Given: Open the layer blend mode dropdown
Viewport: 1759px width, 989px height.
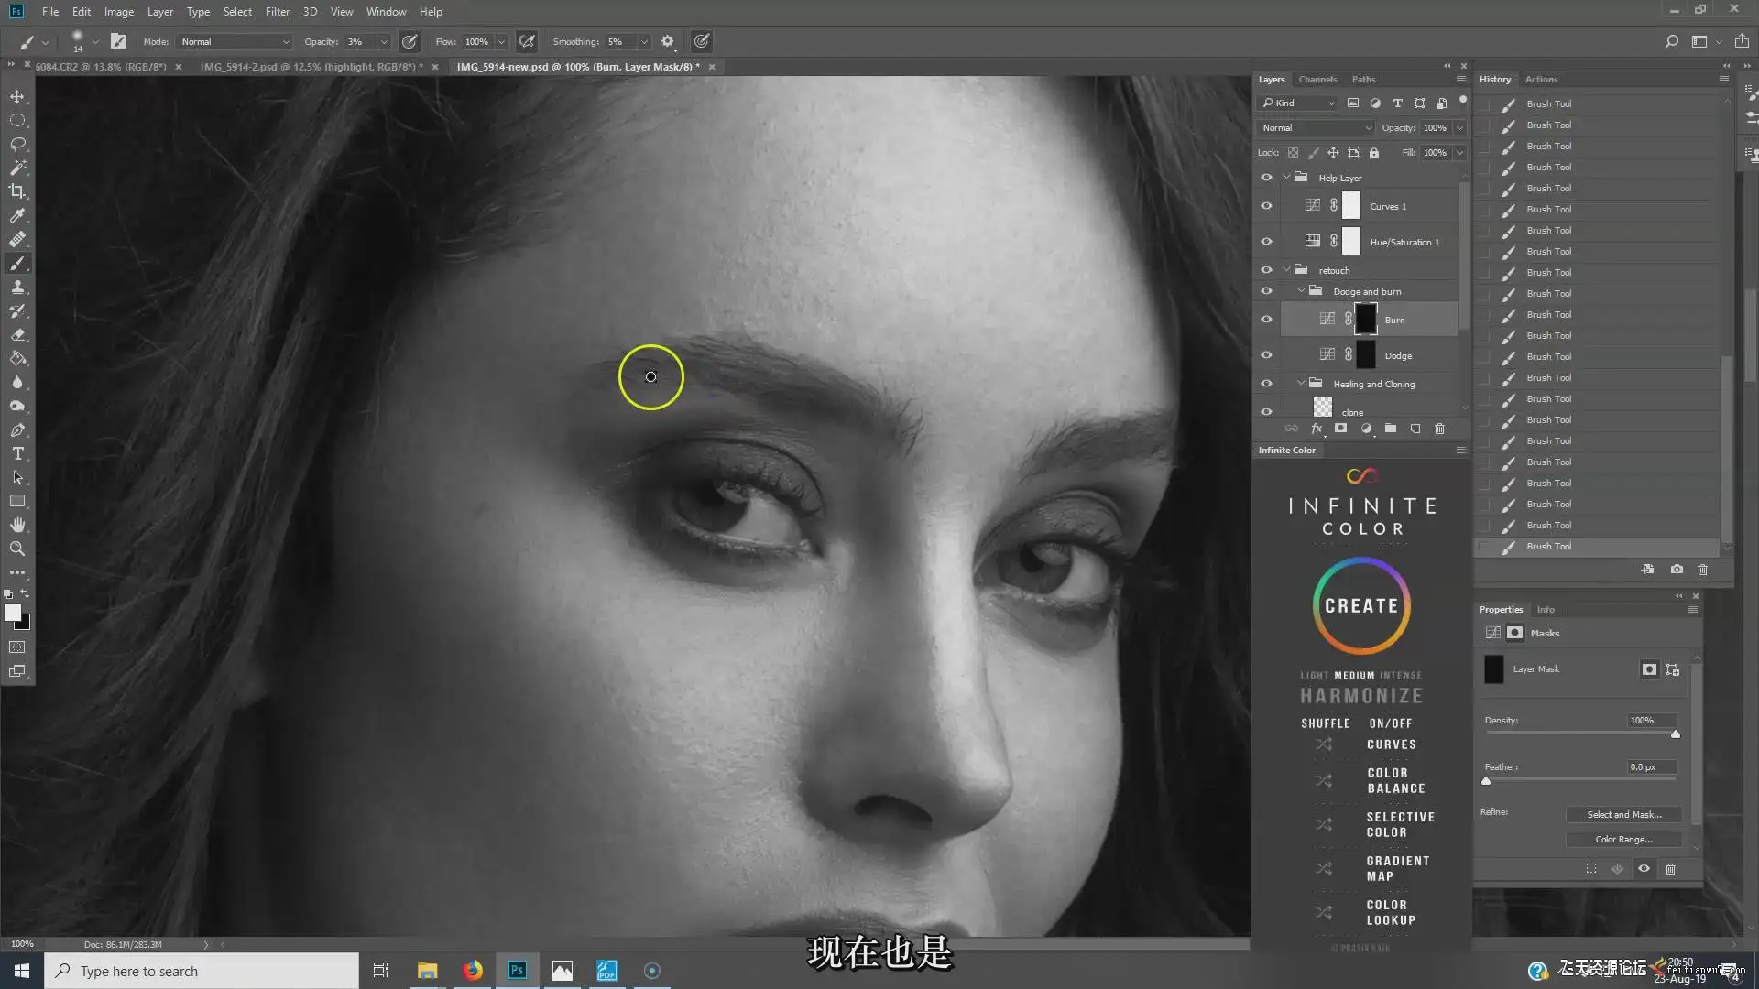Looking at the screenshot, I should tap(1316, 128).
